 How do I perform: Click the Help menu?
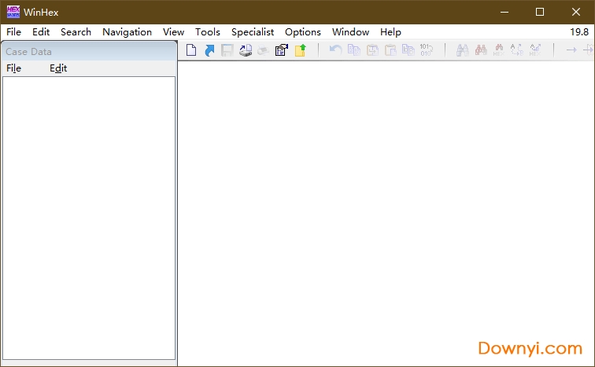[390, 32]
